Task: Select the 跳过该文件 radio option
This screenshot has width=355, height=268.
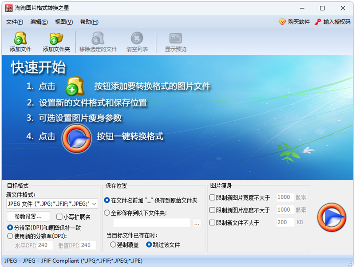Action: pyautogui.click(x=149, y=244)
